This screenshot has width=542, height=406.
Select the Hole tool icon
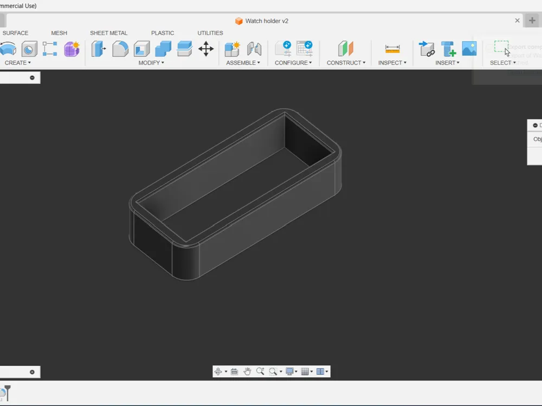click(29, 49)
